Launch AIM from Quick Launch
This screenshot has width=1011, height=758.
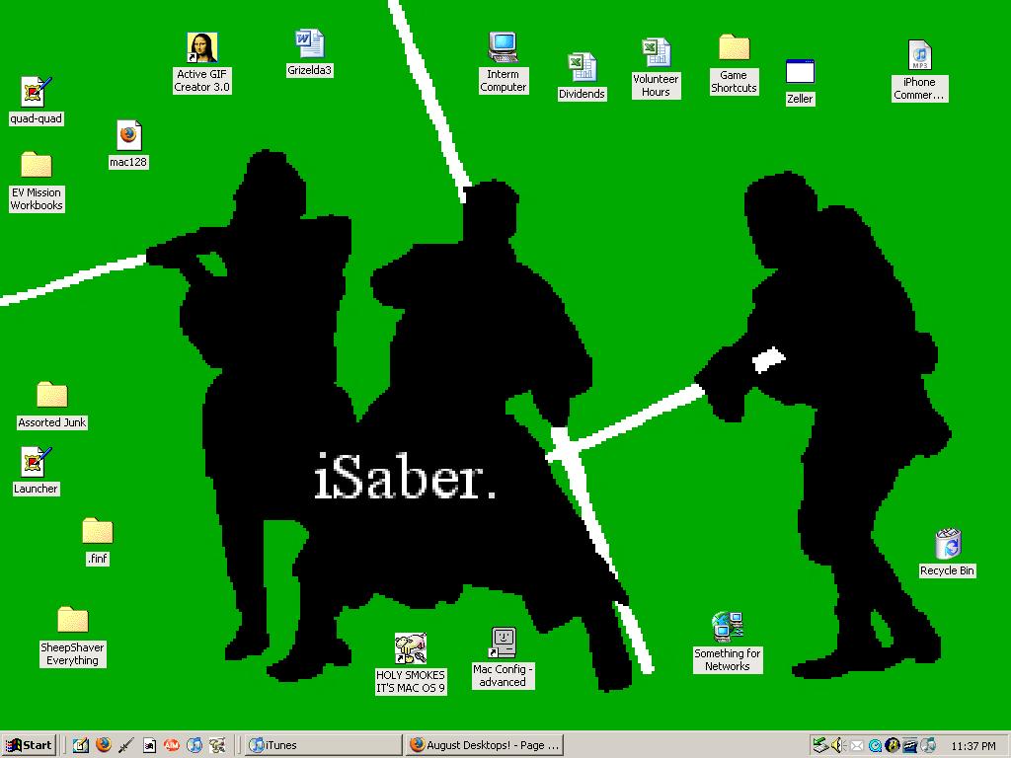(x=172, y=745)
